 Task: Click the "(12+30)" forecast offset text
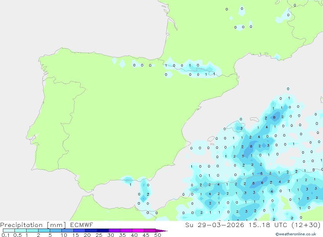306,225
